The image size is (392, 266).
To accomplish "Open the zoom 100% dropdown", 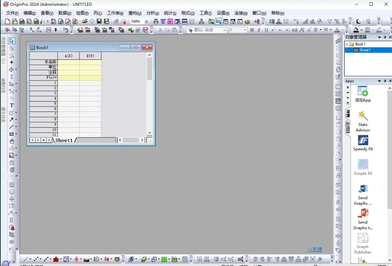I will tap(147, 21).
